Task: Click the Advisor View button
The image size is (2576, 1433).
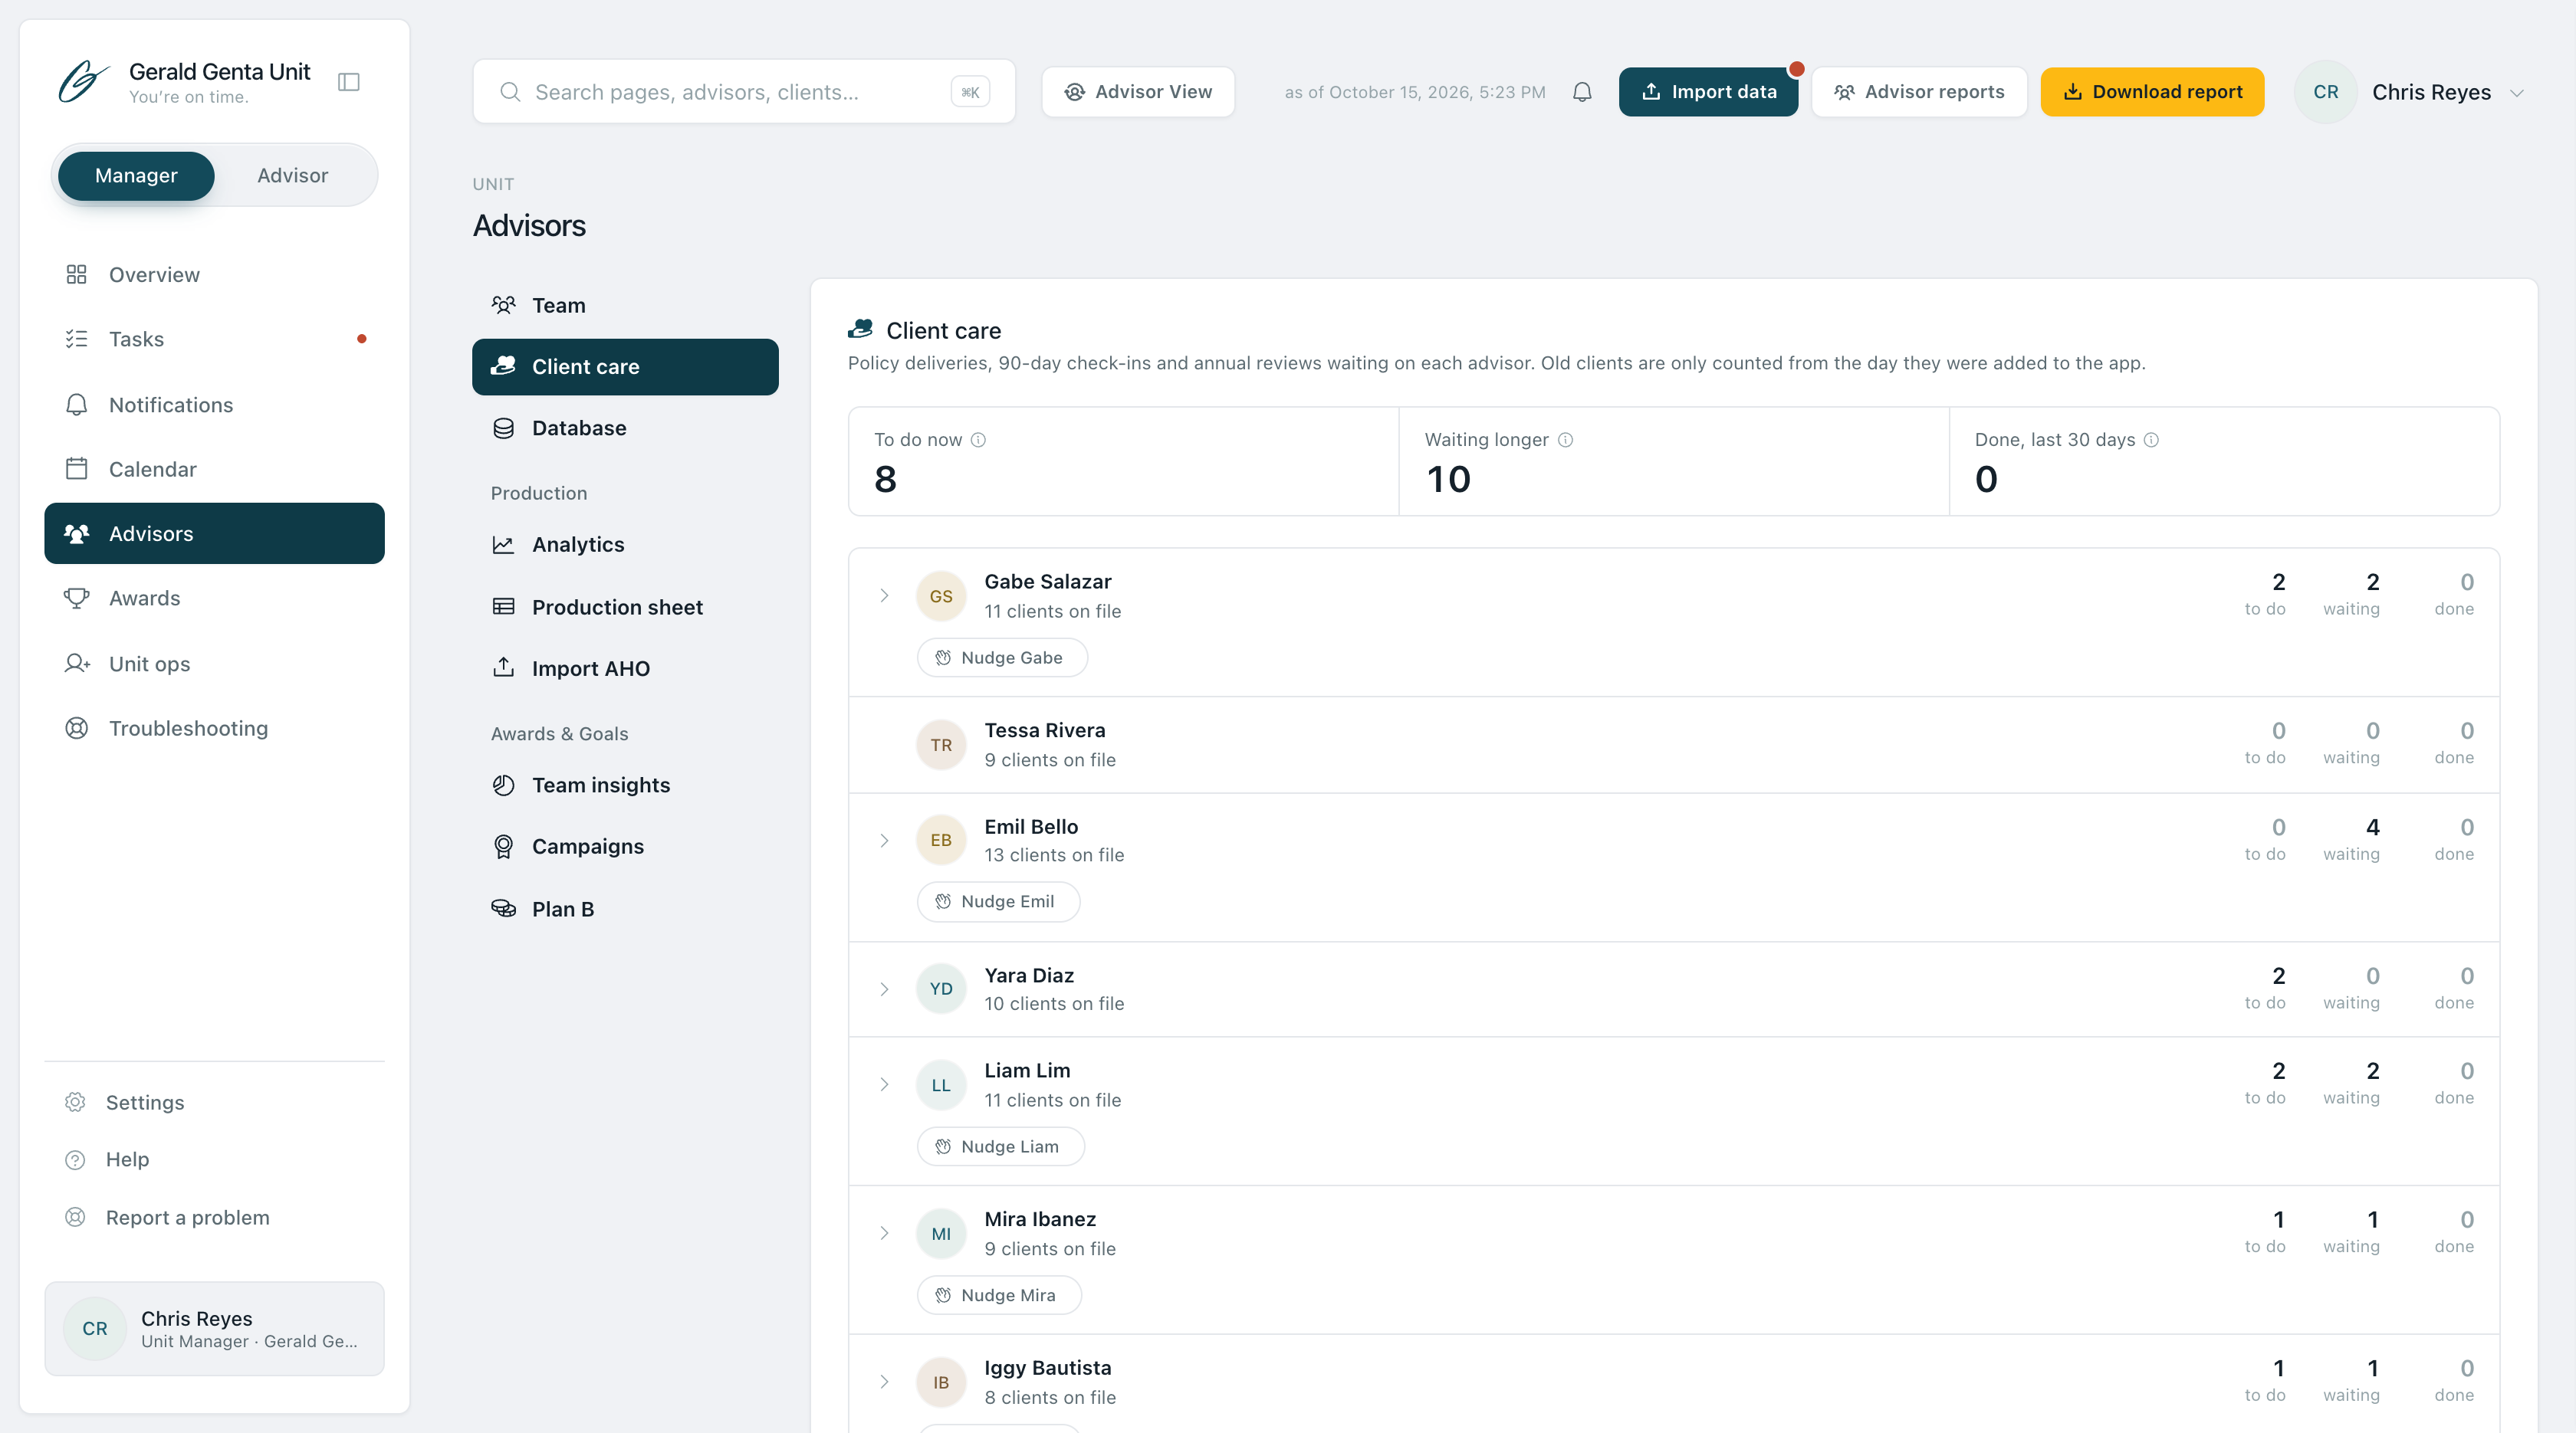Action: coord(1138,92)
